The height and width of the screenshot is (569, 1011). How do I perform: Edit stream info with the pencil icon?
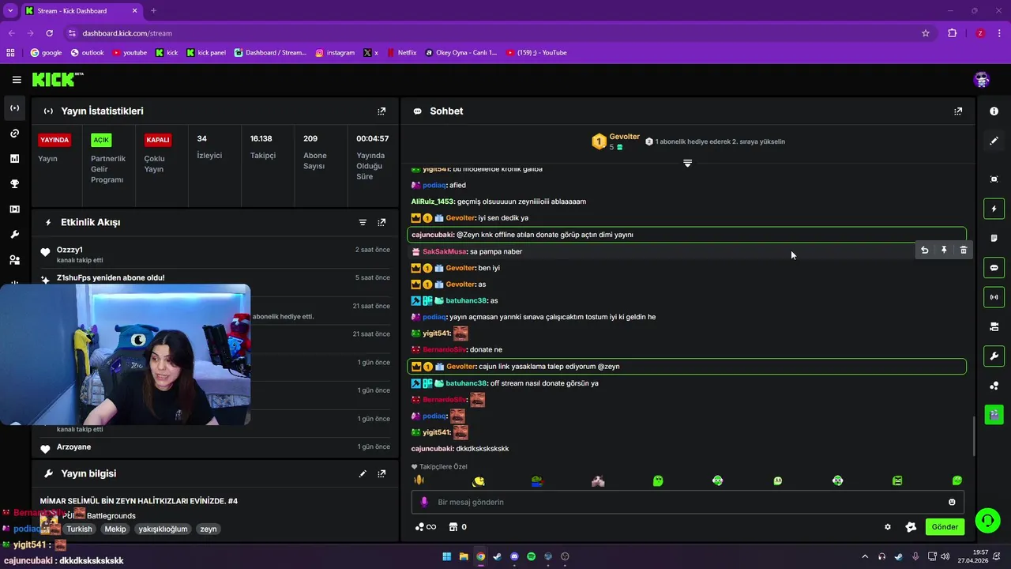coord(363,473)
